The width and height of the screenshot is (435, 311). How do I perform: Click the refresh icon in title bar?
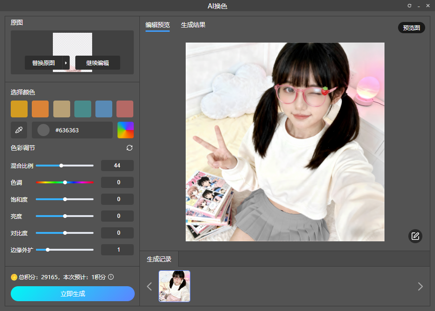click(x=409, y=6)
